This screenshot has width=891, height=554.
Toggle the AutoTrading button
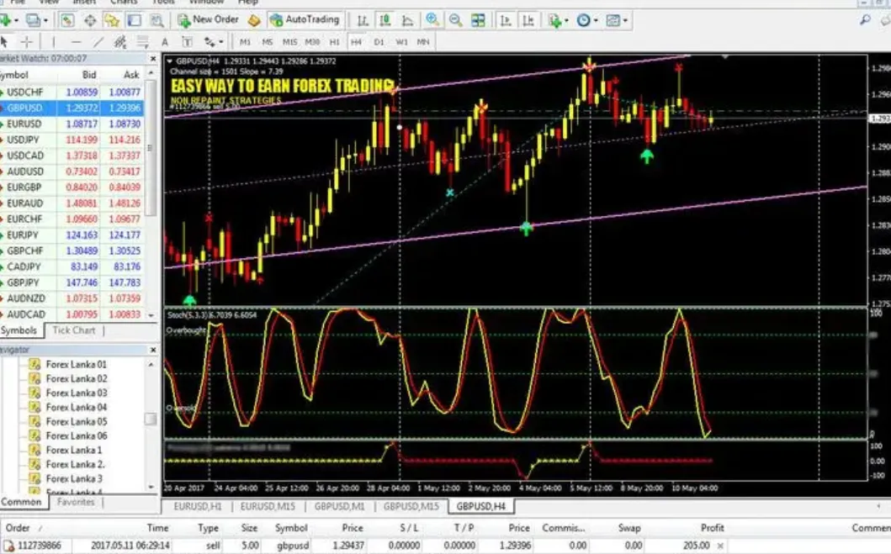(x=305, y=20)
